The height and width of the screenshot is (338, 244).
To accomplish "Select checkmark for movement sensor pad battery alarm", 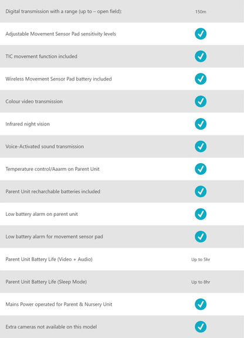I will tap(201, 236).
